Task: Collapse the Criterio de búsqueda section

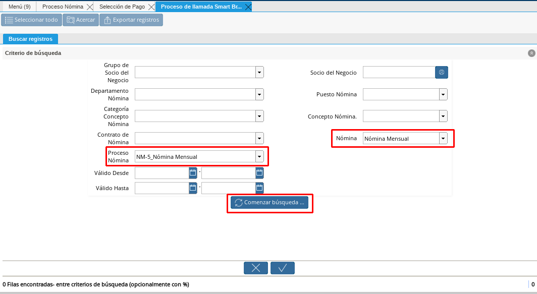Action: 531,53
